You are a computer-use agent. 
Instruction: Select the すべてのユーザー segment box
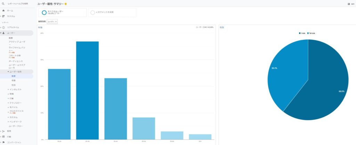point(63,12)
